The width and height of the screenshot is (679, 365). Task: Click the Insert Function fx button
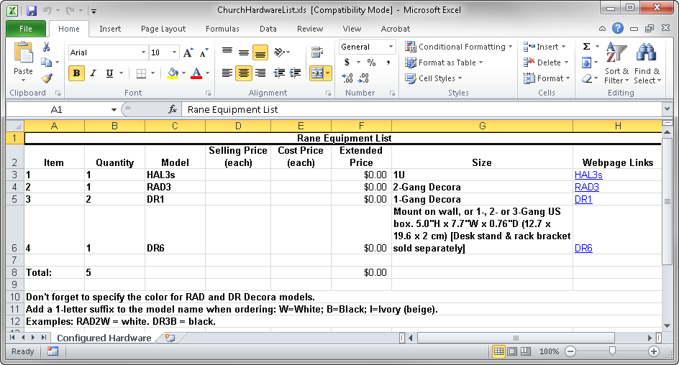pos(173,110)
